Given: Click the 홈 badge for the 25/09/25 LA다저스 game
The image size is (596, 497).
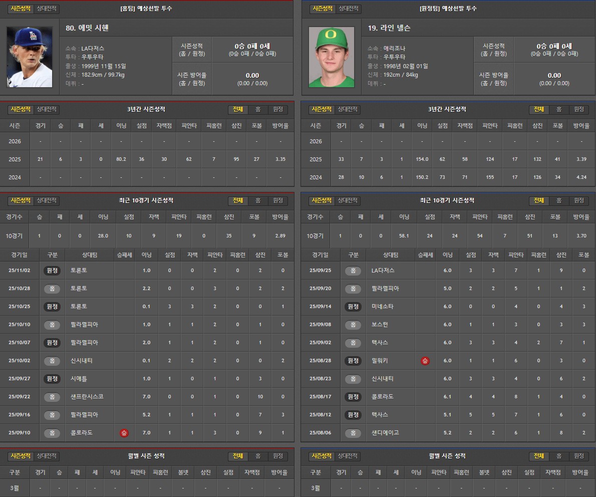Looking at the screenshot, I should pyautogui.click(x=353, y=271).
